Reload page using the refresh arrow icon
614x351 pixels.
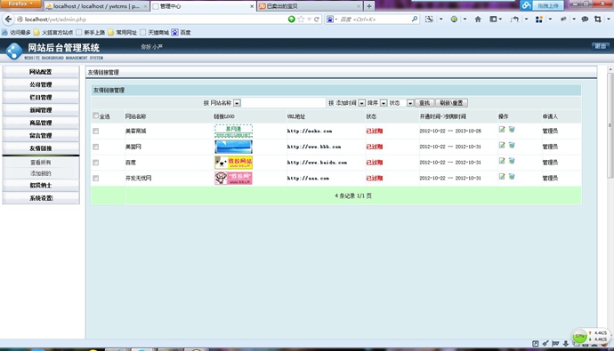(317, 20)
